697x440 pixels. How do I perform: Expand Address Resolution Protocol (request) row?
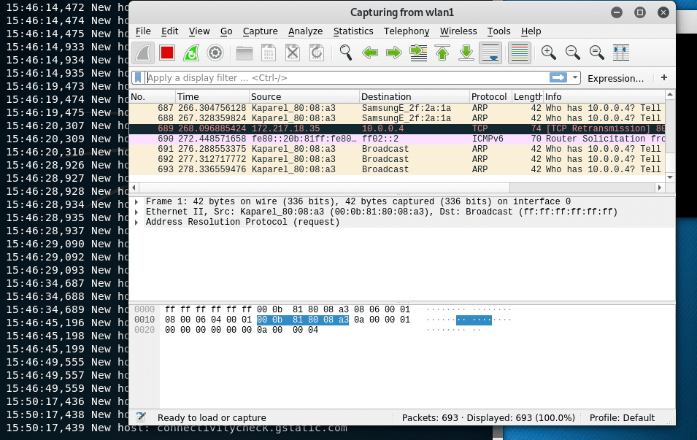click(137, 223)
